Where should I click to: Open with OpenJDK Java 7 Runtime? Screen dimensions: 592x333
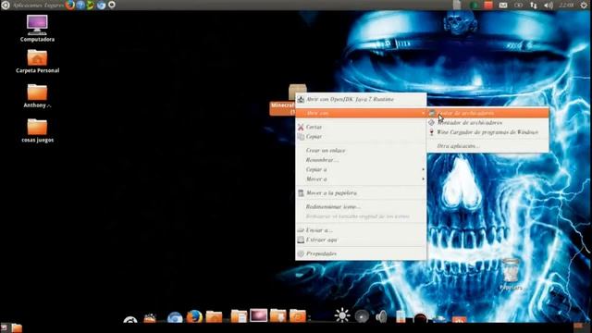click(x=361, y=99)
